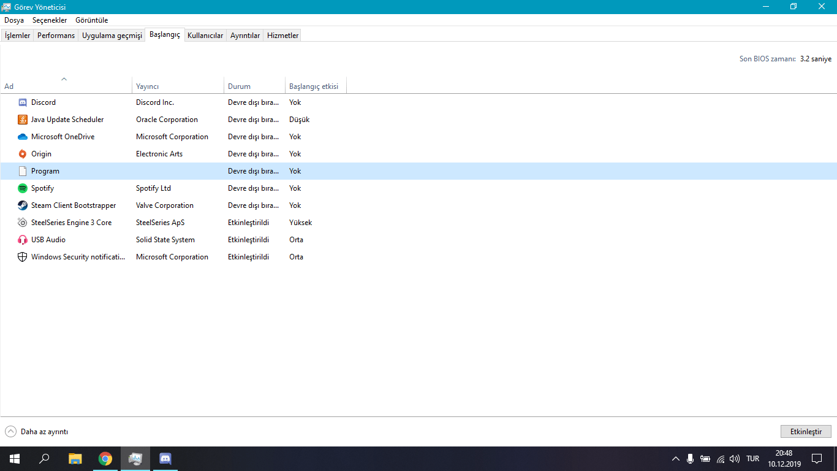Click the Spotify icon in startup list
Viewport: 837px width, 471px height.
(x=23, y=188)
